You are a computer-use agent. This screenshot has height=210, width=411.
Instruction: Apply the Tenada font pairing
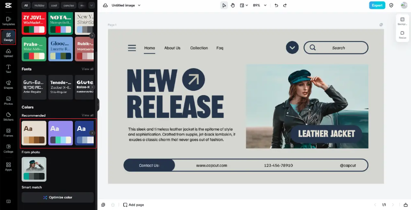[60, 87]
